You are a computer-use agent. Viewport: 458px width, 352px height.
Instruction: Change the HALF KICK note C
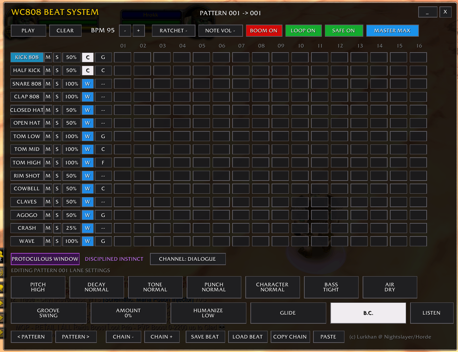coord(103,70)
